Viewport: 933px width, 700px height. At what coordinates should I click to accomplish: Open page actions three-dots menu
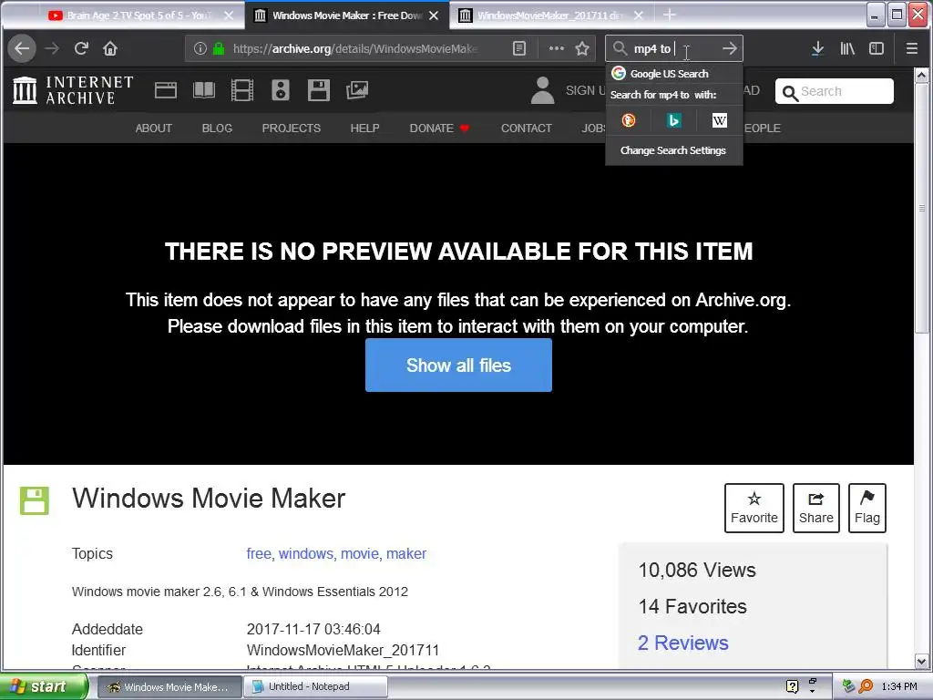(x=557, y=48)
